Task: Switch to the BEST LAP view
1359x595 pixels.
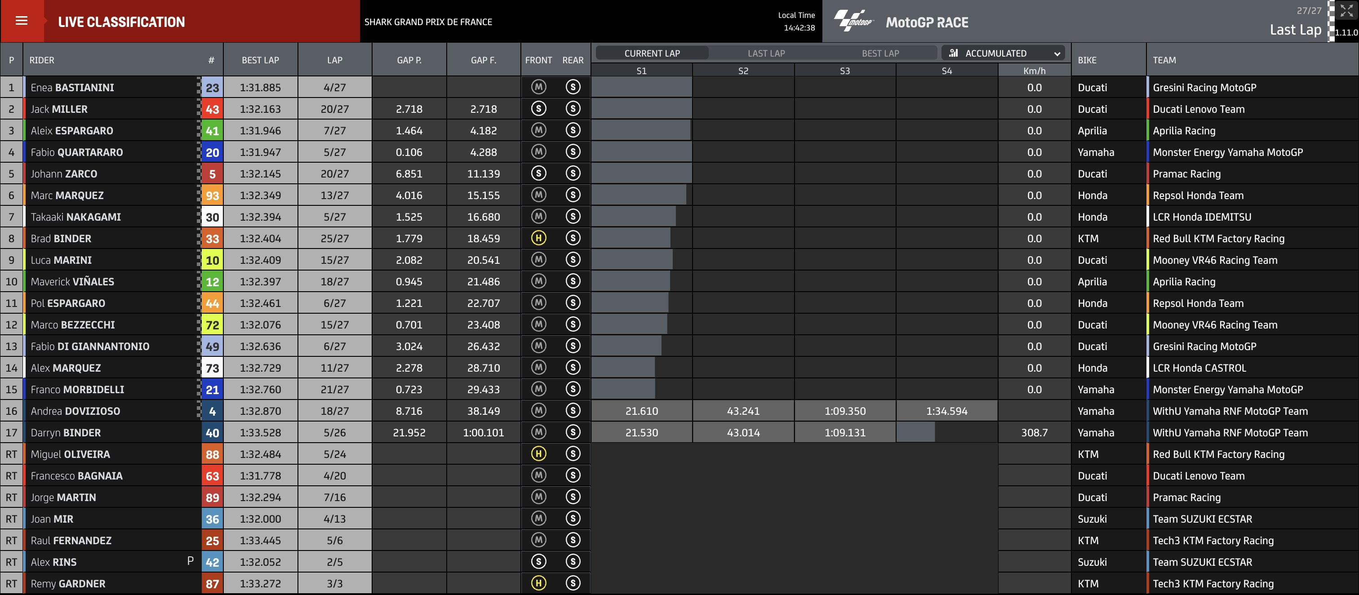Action: tap(880, 53)
